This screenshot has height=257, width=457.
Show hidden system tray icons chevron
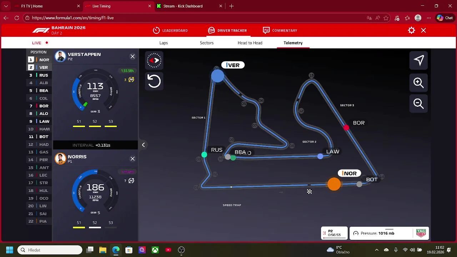[377, 250]
